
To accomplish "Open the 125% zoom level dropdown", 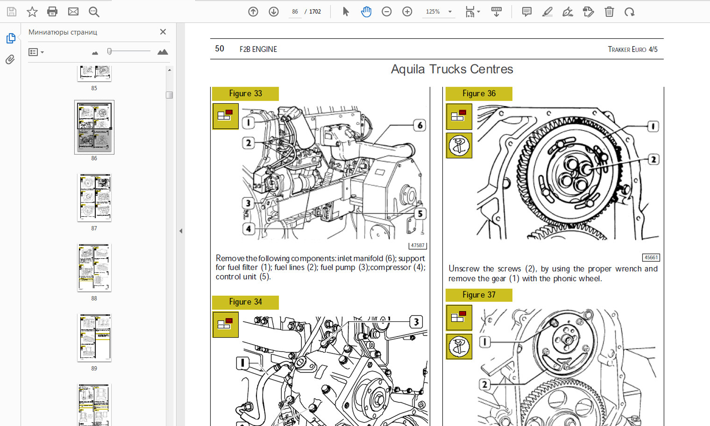I will coord(450,12).
